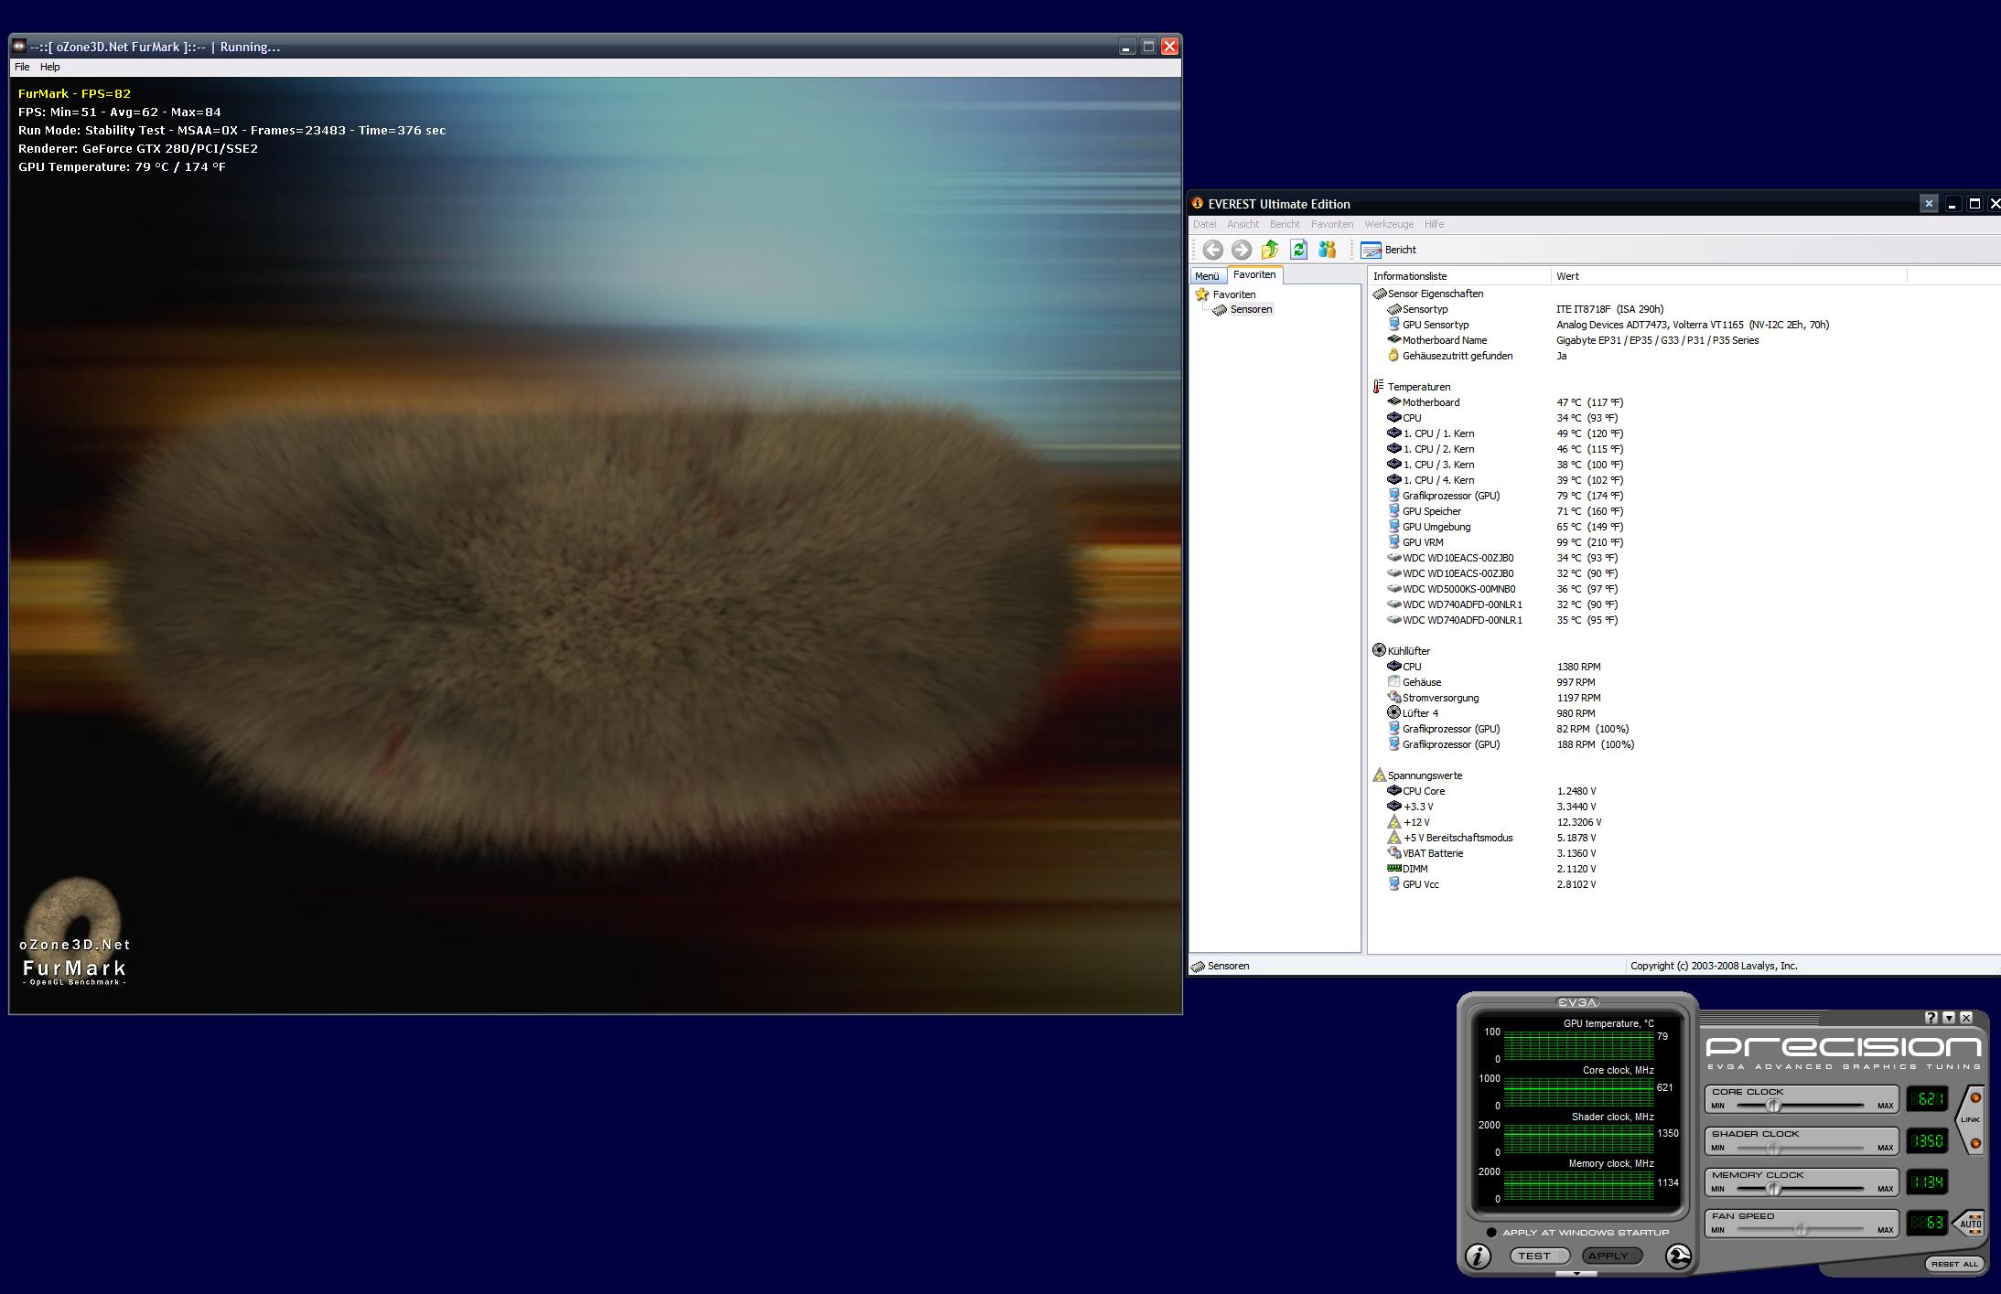Open the Ansicht menu in EVEREST
The image size is (2001, 1294).
click(1243, 224)
